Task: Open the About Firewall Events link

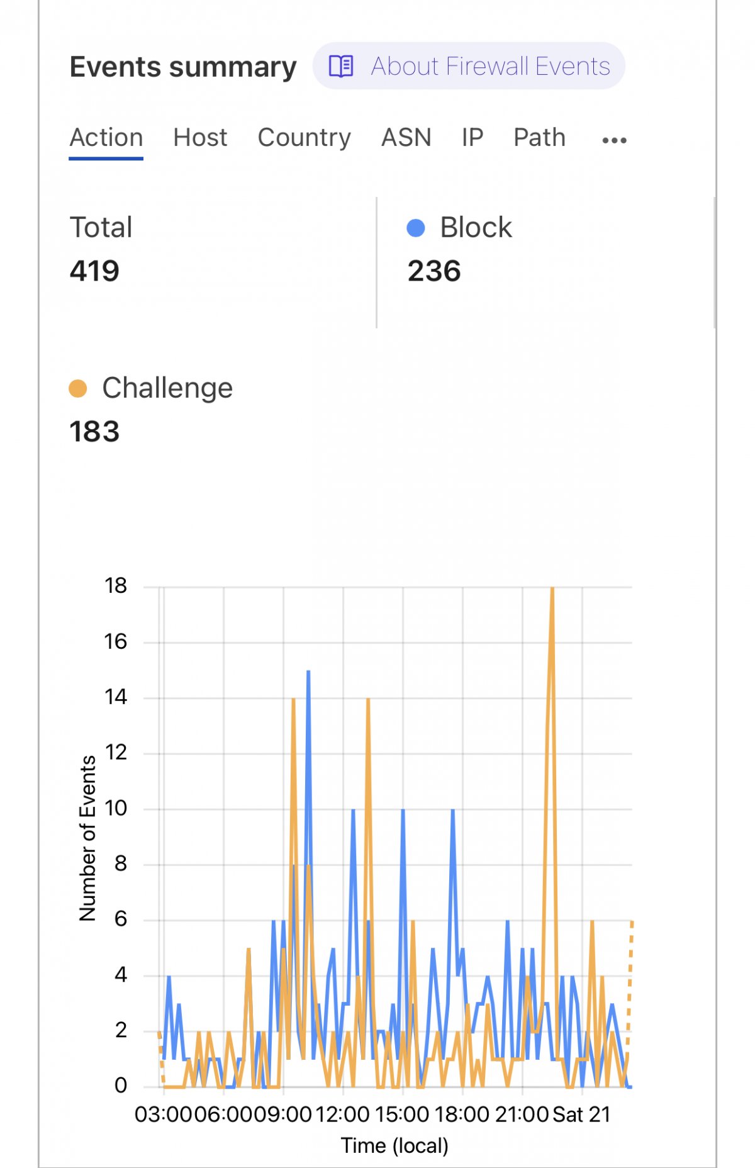Action: click(490, 66)
